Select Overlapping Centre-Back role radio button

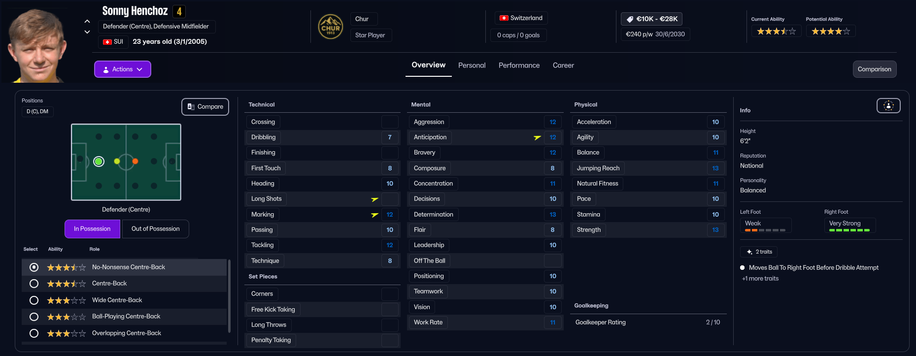tap(34, 333)
